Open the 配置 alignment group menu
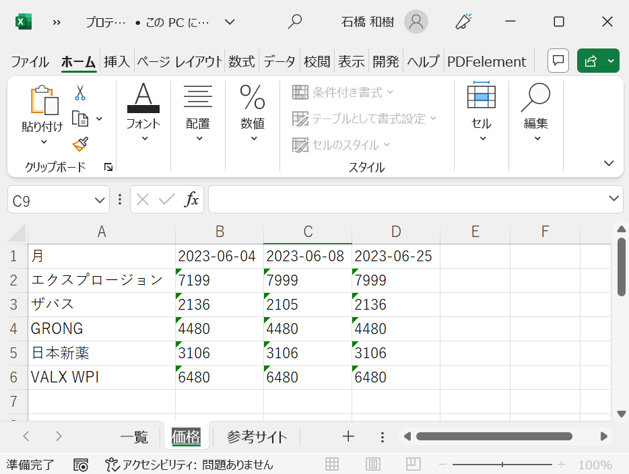The height and width of the screenshot is (474, 629). tap(198, 112)
